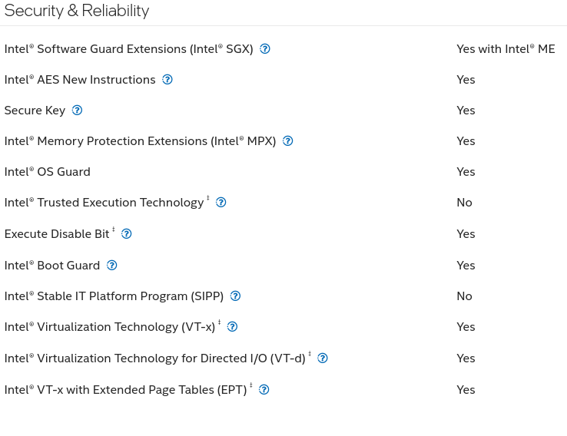
Task: Click help icon beside AES New Instructions
Action: [167, 80]
